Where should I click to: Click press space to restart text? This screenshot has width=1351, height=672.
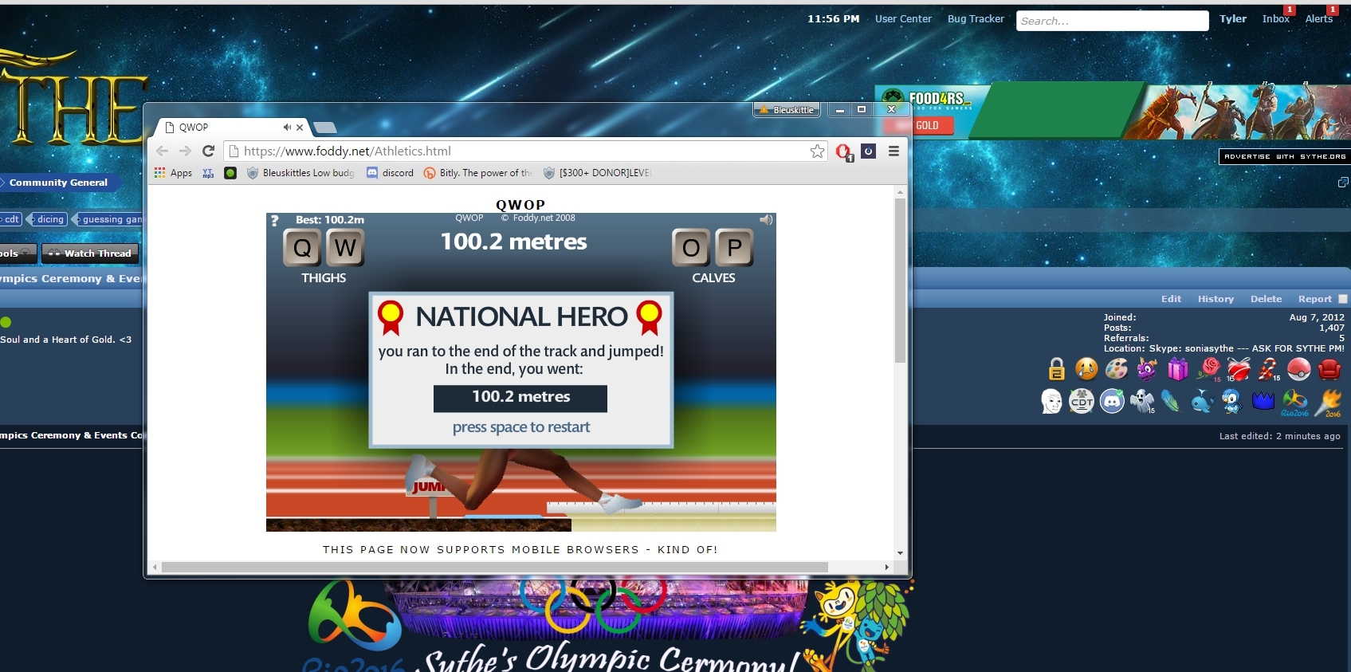tap(521, 427)
